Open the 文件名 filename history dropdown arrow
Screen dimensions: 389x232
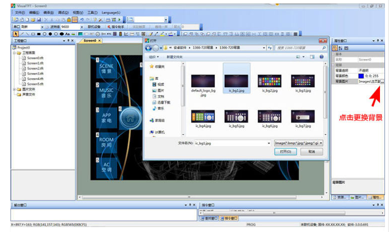click(268, 143)
